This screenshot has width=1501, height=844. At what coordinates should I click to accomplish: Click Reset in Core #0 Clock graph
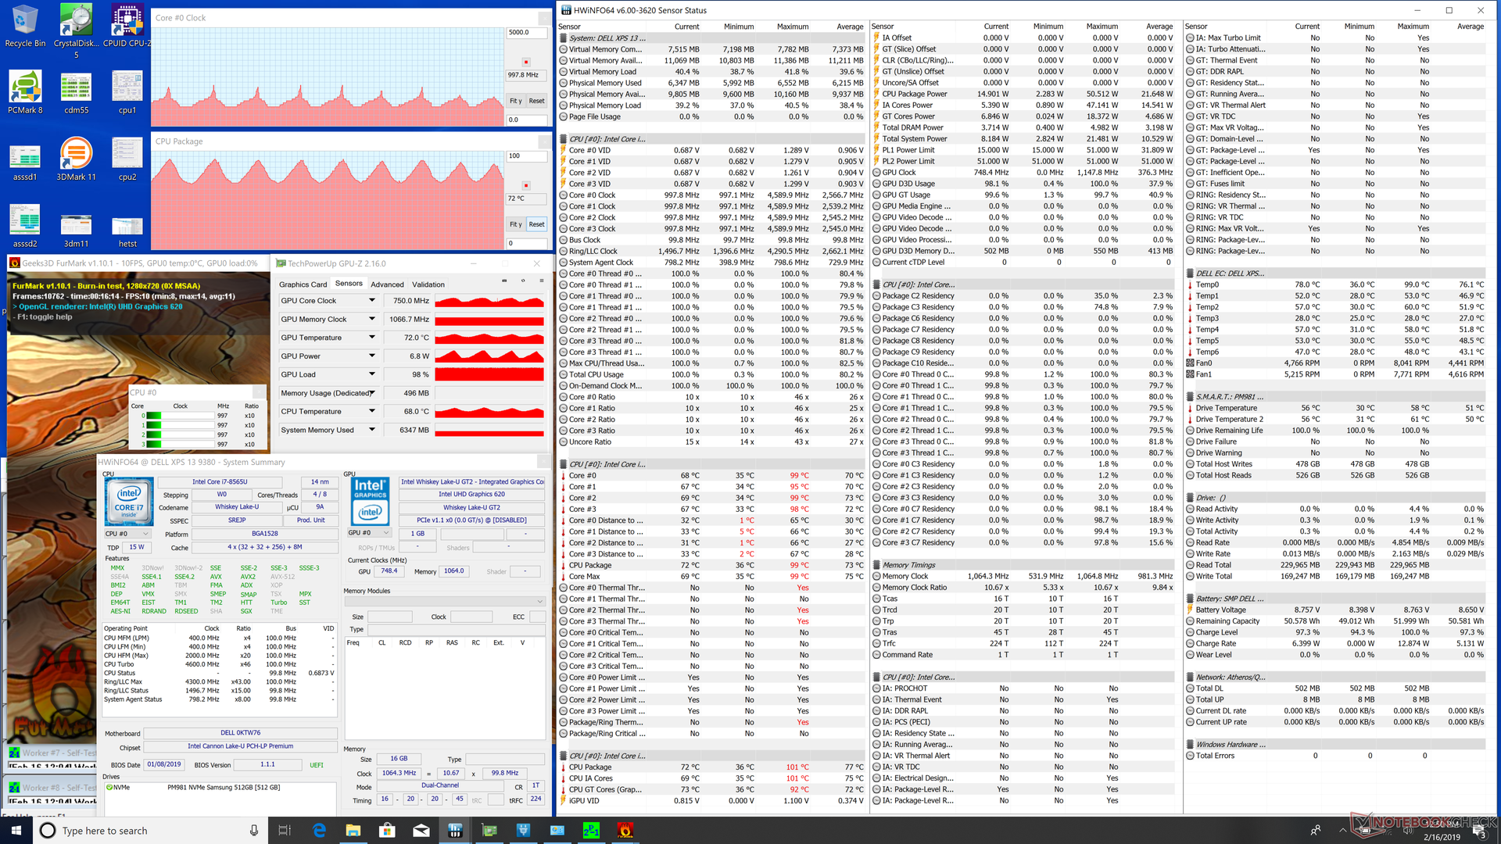(x=536, y=101)
